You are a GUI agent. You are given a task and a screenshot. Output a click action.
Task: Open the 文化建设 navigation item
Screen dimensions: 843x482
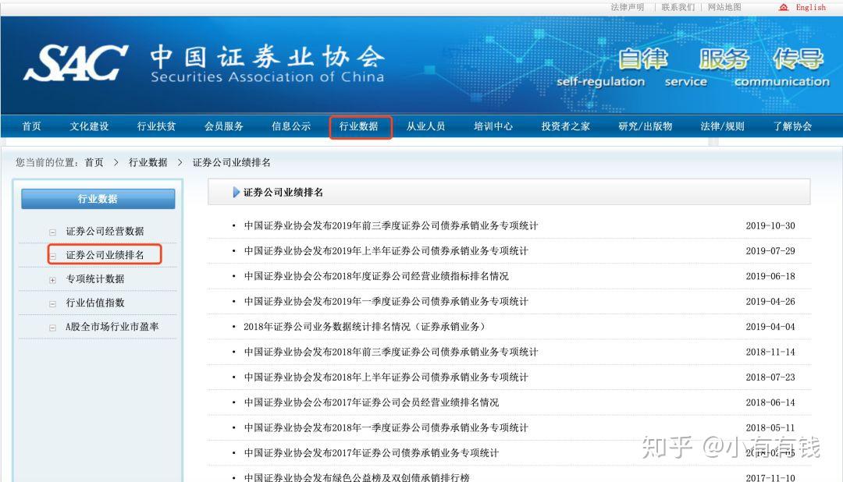[89, 126]
